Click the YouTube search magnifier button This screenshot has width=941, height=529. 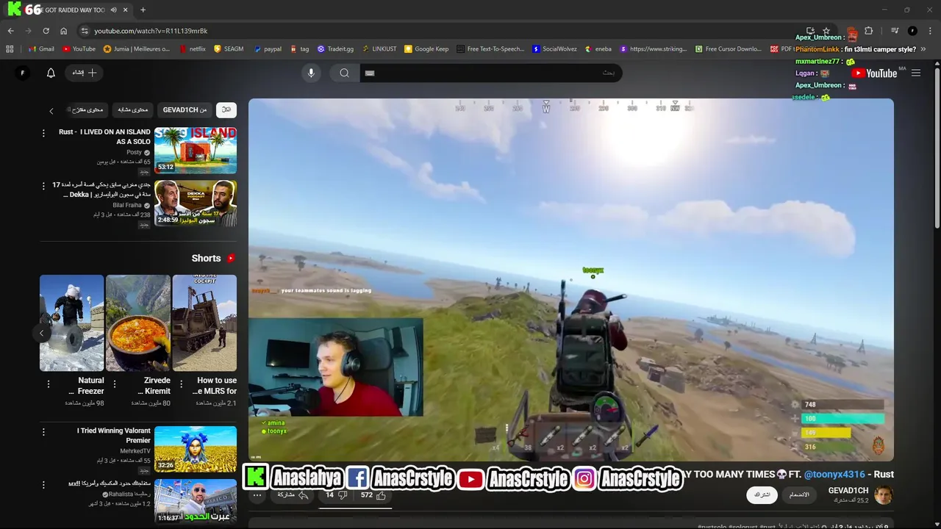pos(344,73)
